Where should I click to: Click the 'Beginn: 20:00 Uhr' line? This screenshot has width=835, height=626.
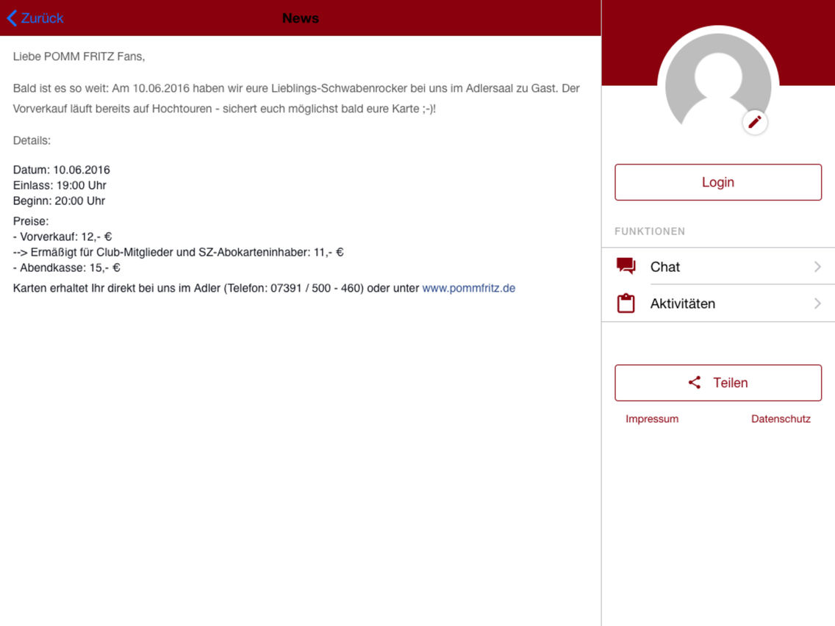(x=59, y=201)
